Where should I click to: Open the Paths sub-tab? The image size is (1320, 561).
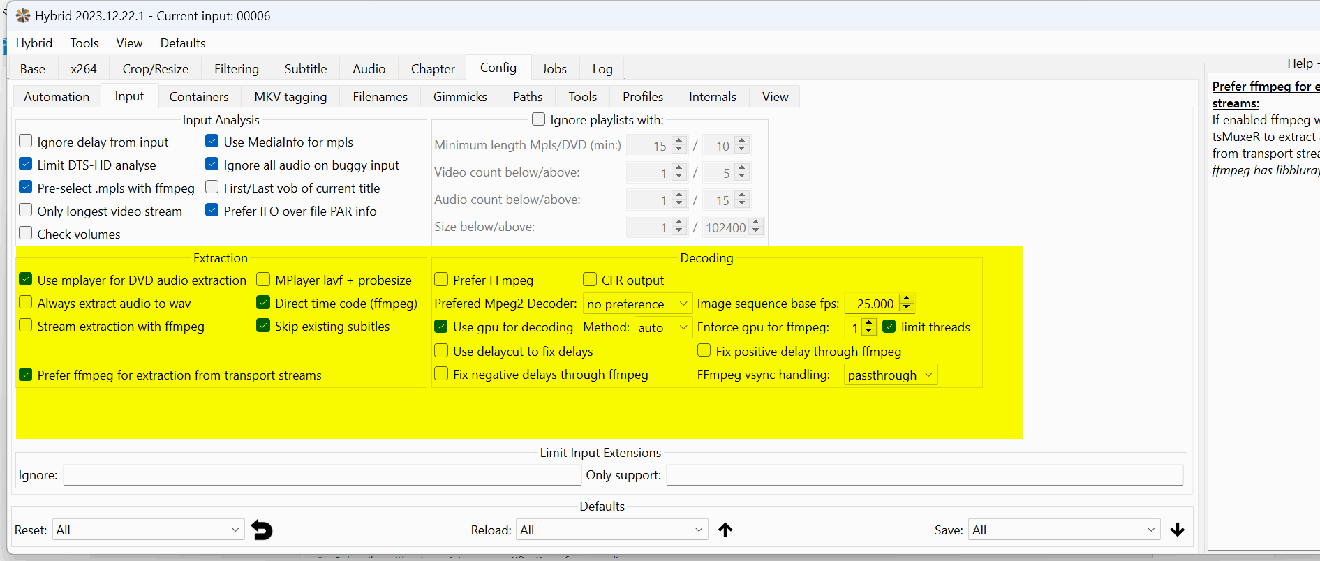point(528,97)
